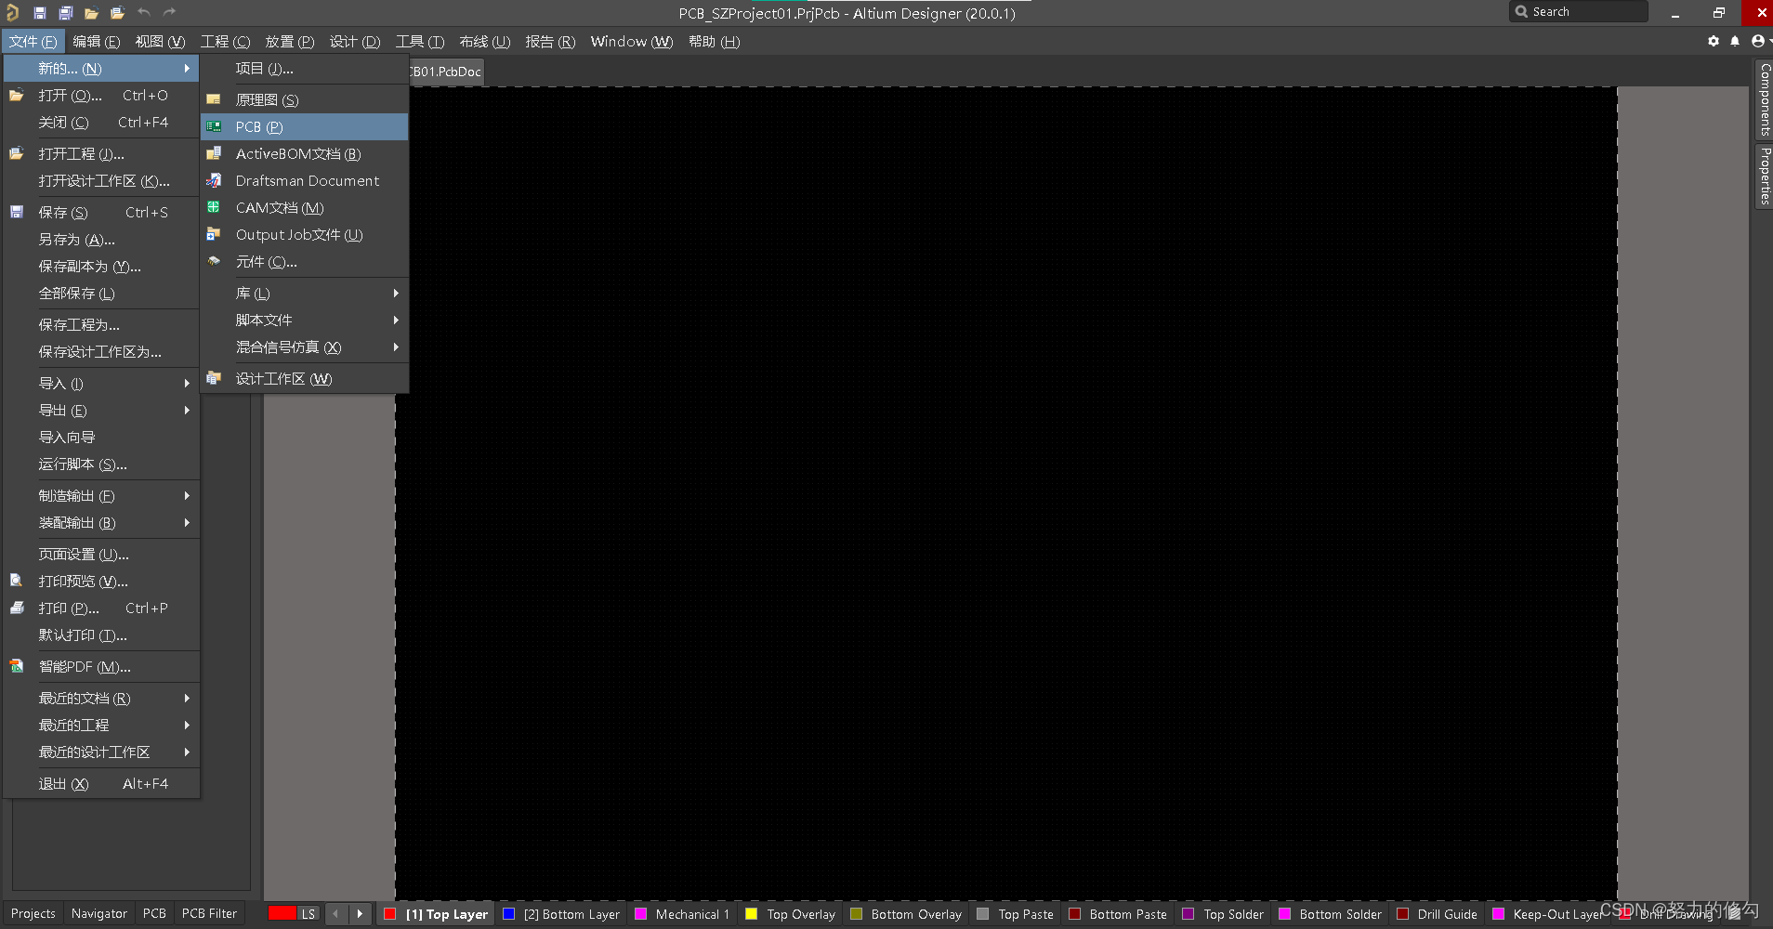Image resolution: width=1773 pixels, height=929 pixels.
Task: Click 运行脚本 (S)... item
Action: click(101, 464)
